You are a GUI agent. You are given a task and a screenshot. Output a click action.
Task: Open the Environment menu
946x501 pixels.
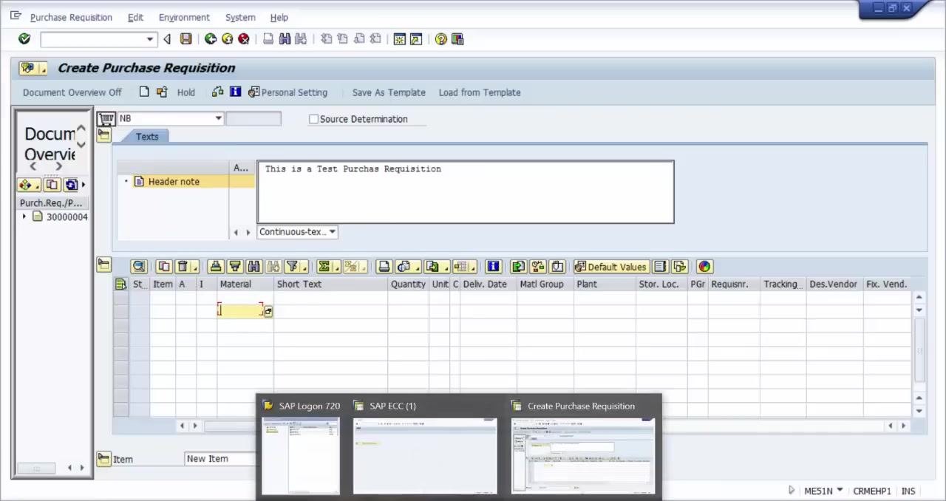184,17
